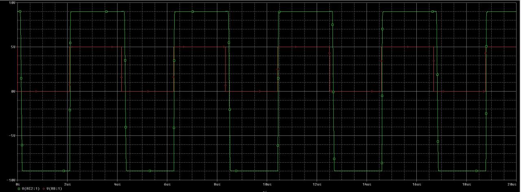Select the V(R8:1) trace legend label
The image size is (521, 192).
pos(54,188)
